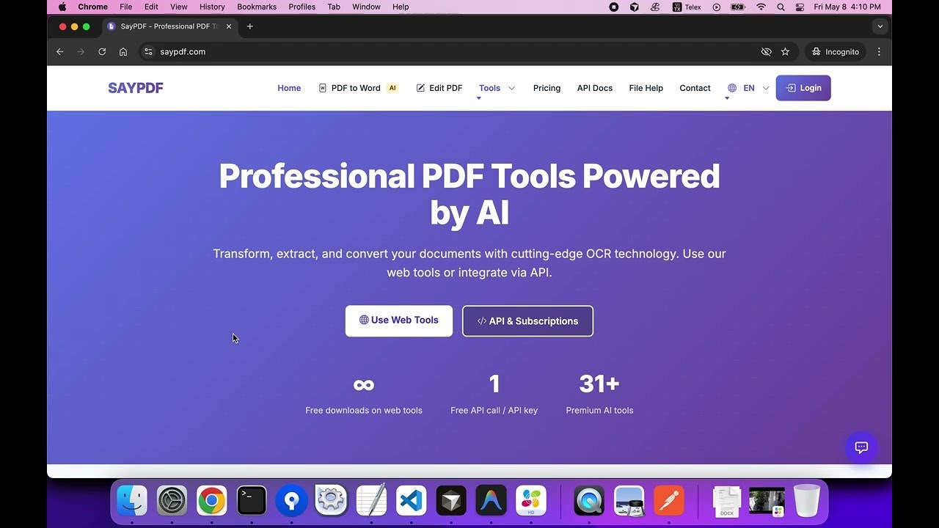Open the Apple menu
This screenshot has width=939, height=528.
pos(62,7)
